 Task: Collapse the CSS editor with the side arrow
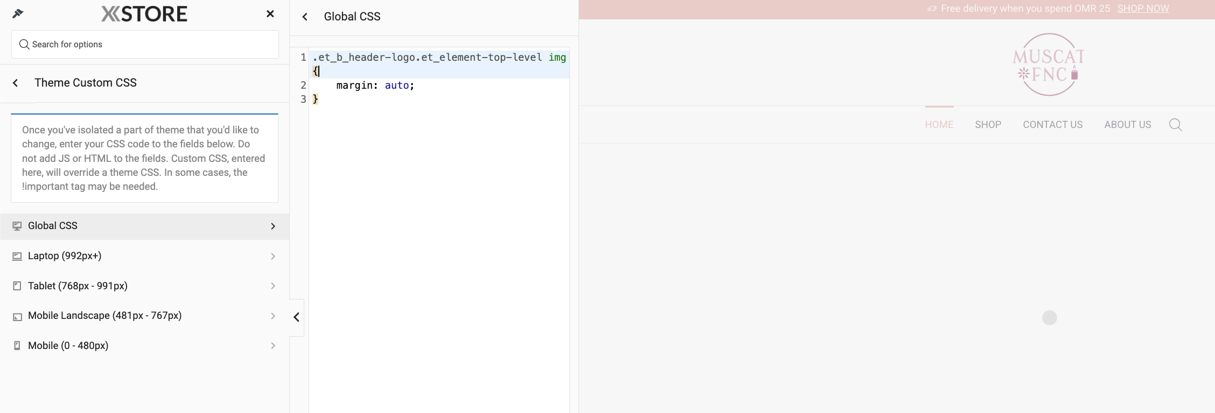[297, 317]
